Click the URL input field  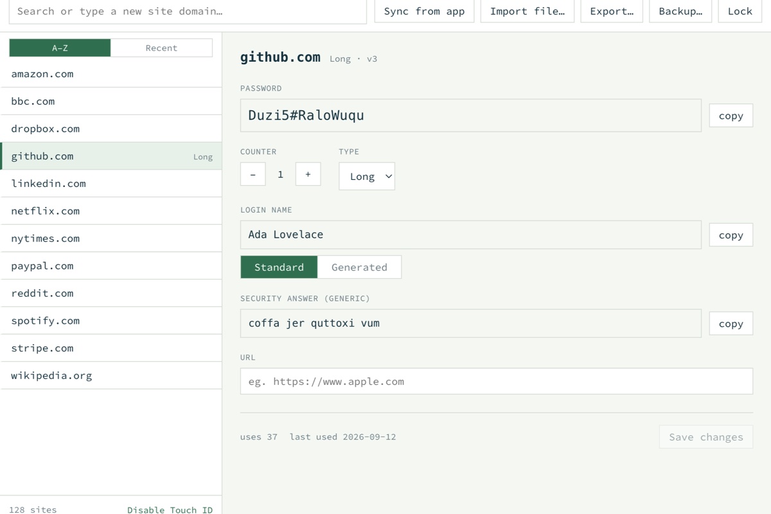coord(497,381)
